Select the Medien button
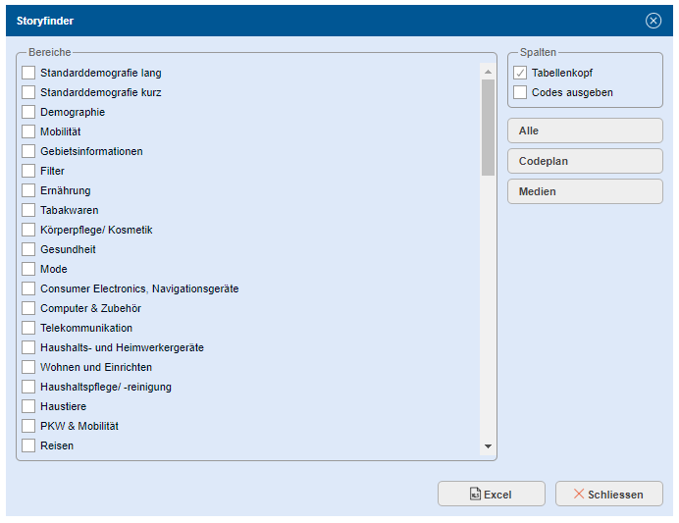This screenshot has width=679, height=523. click(585, 191)
